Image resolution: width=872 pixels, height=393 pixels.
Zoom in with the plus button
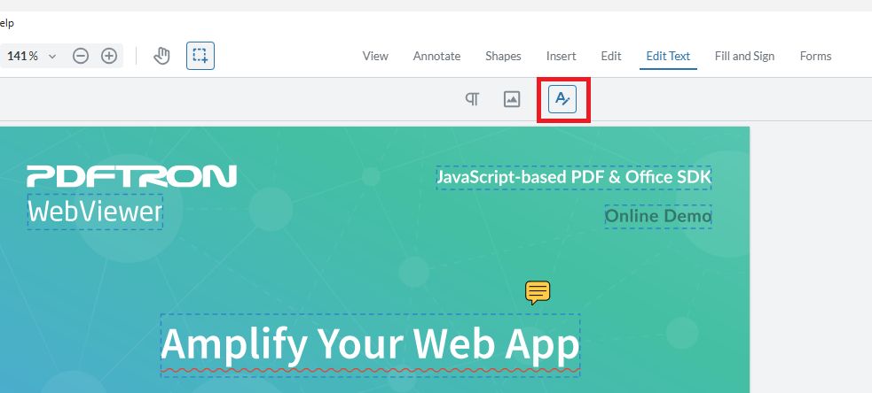(109, 56)
